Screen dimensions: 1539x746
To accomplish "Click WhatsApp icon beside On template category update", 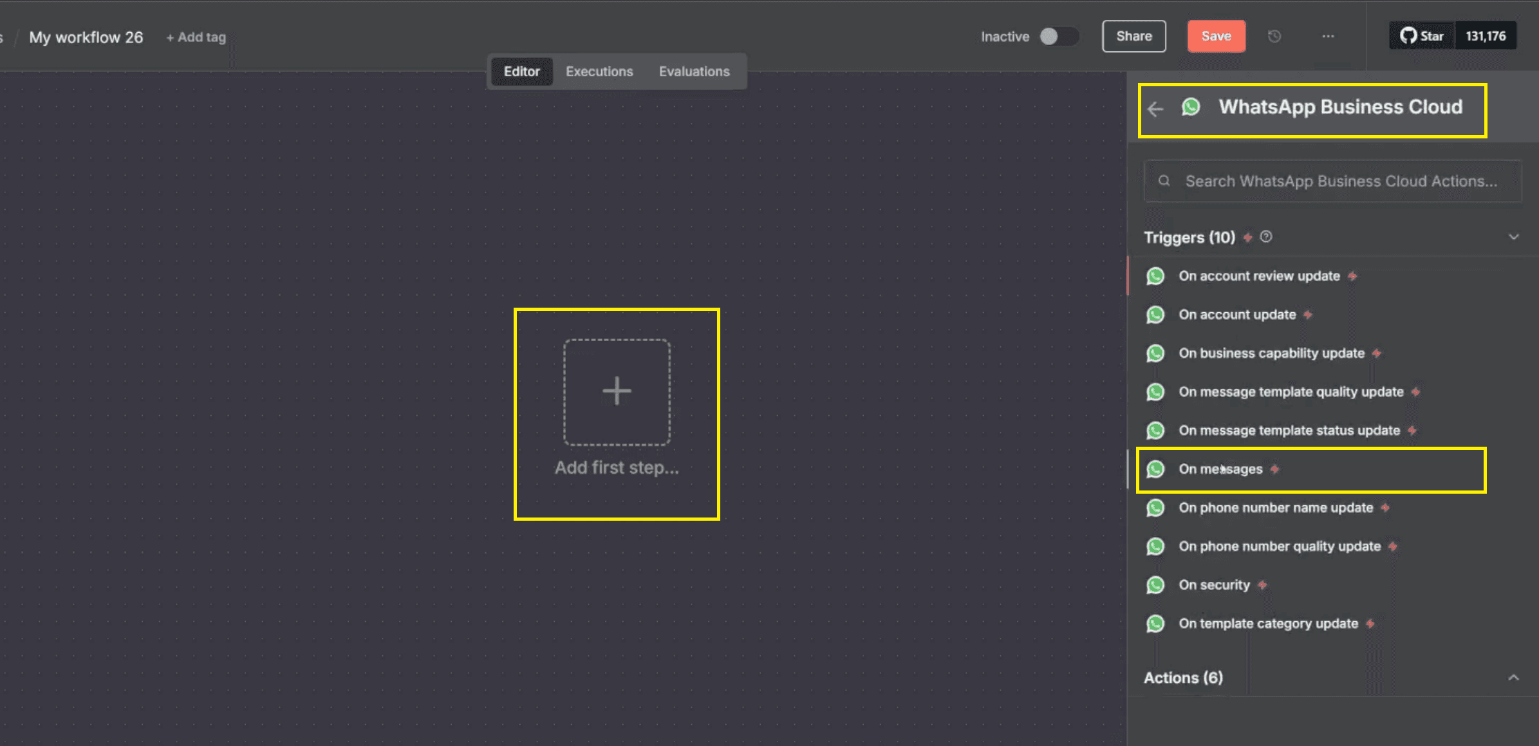I will [1155, 624].
